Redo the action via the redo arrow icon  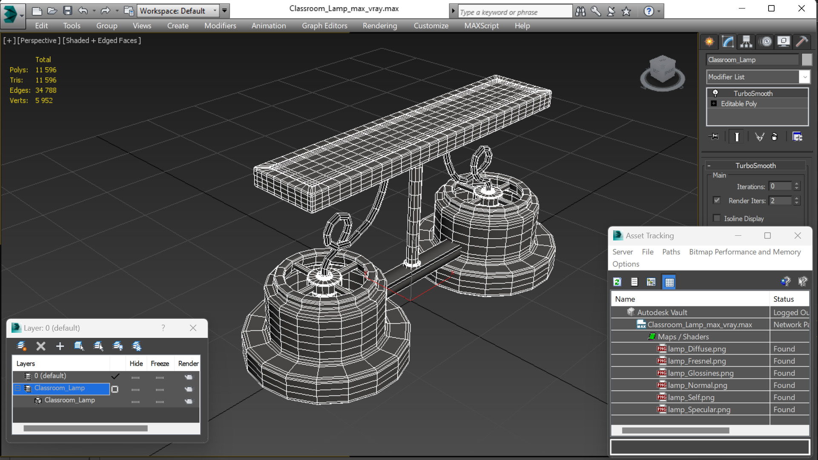105,11
